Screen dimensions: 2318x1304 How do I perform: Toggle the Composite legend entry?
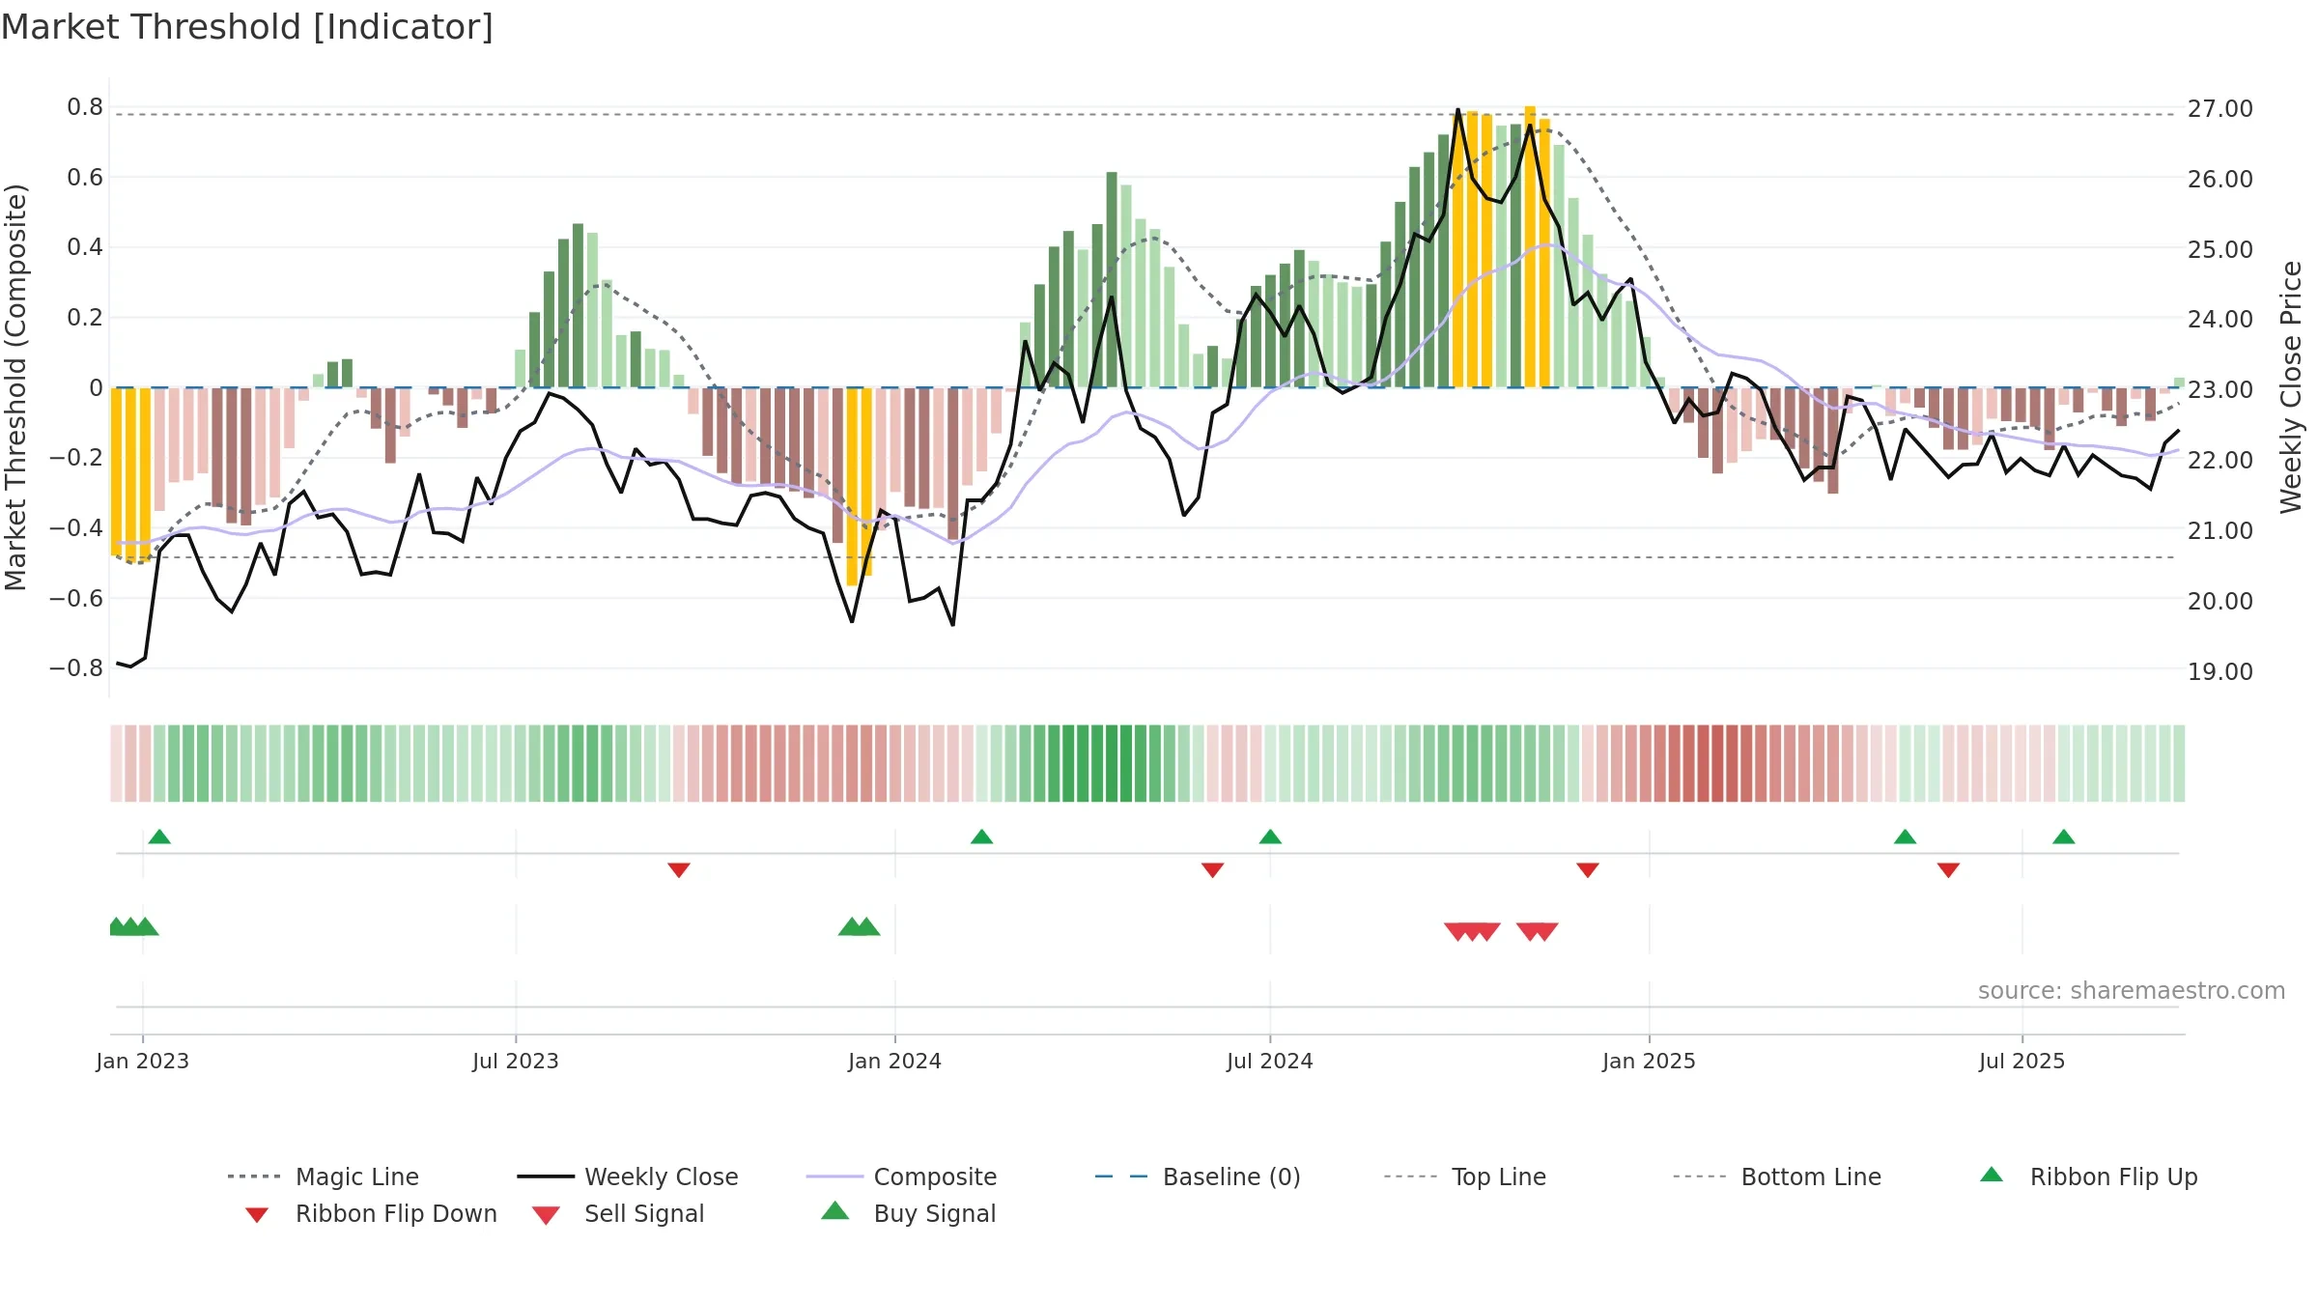click(901, 1176)
